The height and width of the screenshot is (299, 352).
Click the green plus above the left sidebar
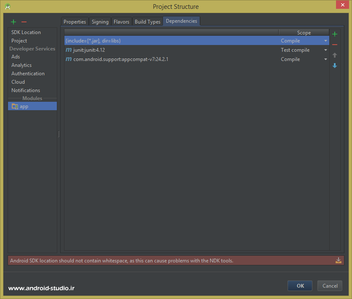point(13,21)
